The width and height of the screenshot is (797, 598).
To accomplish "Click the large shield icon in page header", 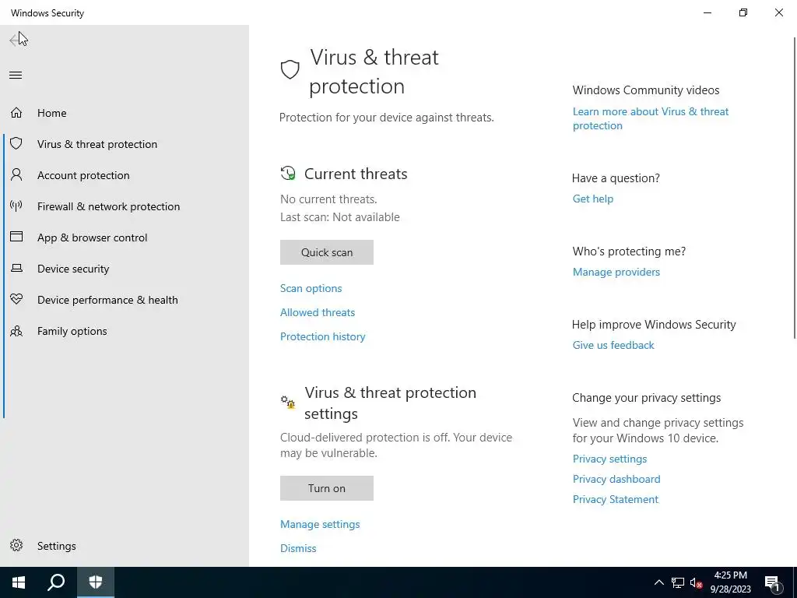I will point(290,69).
